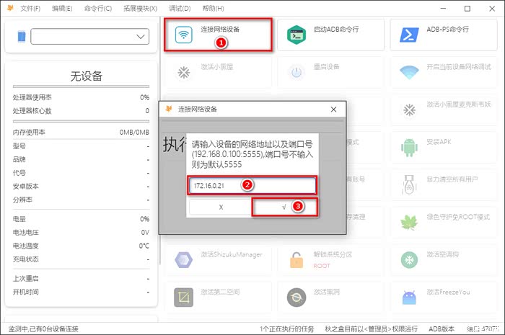Image resolution: width=505 pixels, height=335 pixels.
Task: Click the ADB-PS命令行 tile label
Action: 448,30
